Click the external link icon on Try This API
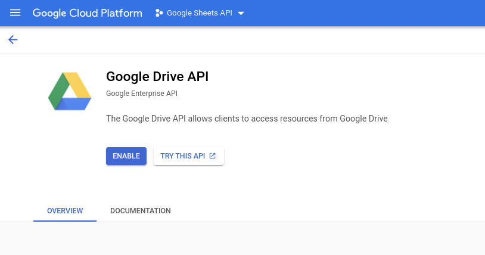The image size is (485, 255). point(213,156)
